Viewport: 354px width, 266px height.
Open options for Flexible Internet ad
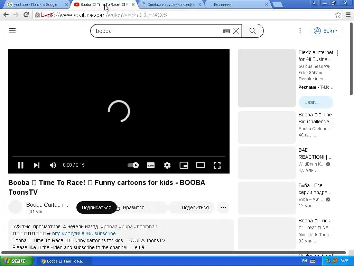pyautogui.click(x=337, y=53)
